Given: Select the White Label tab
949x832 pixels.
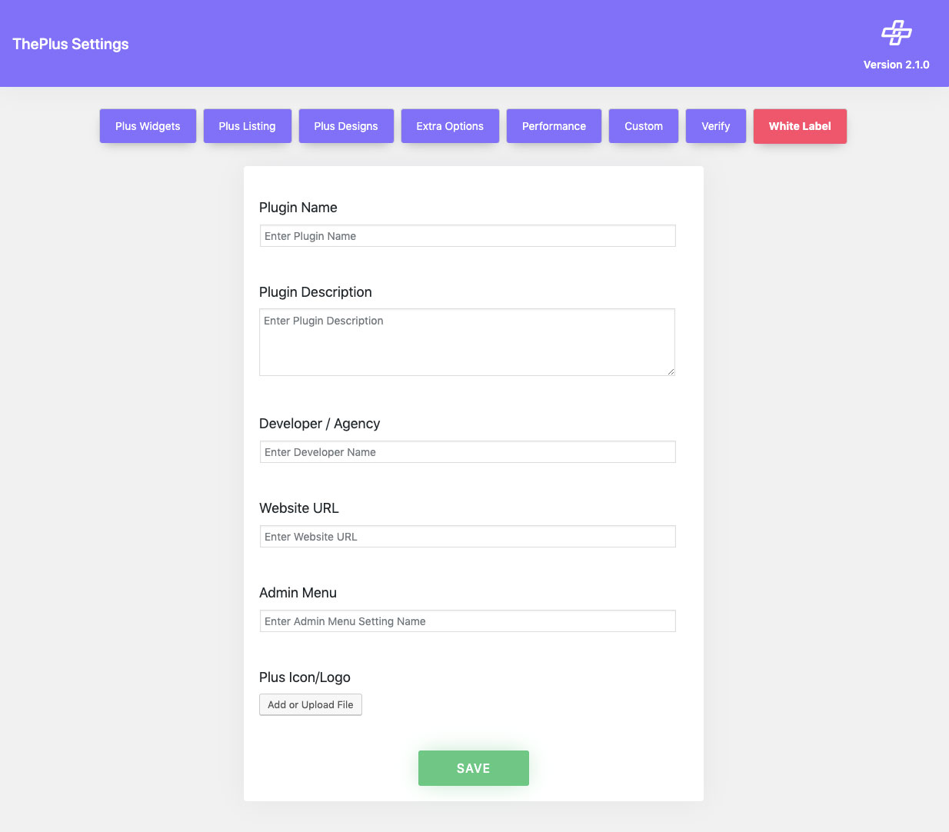Looking at the screenshot, I should coord(800,126).
